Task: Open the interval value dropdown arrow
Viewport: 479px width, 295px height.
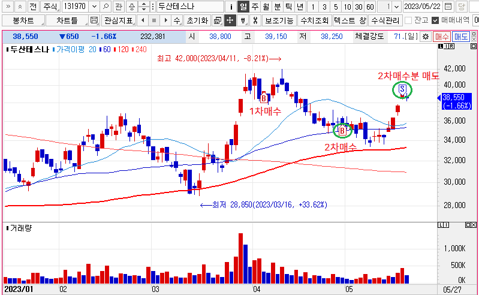Action: 396,7
